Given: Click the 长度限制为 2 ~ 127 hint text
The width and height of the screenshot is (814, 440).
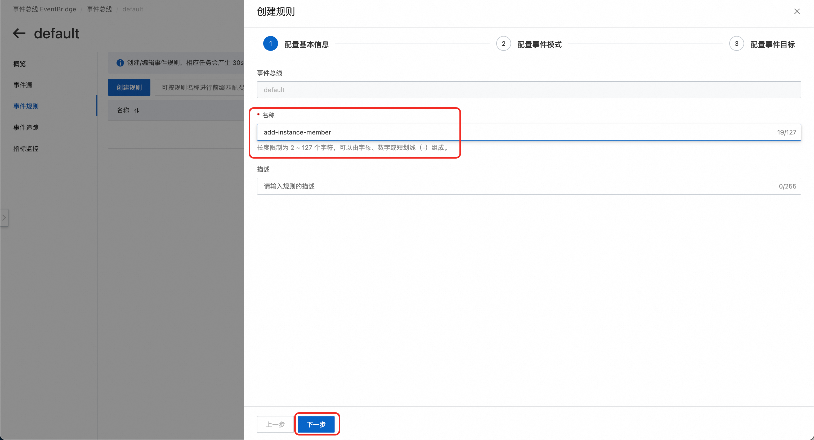Looking at the screenshot, I should [354, 147].
